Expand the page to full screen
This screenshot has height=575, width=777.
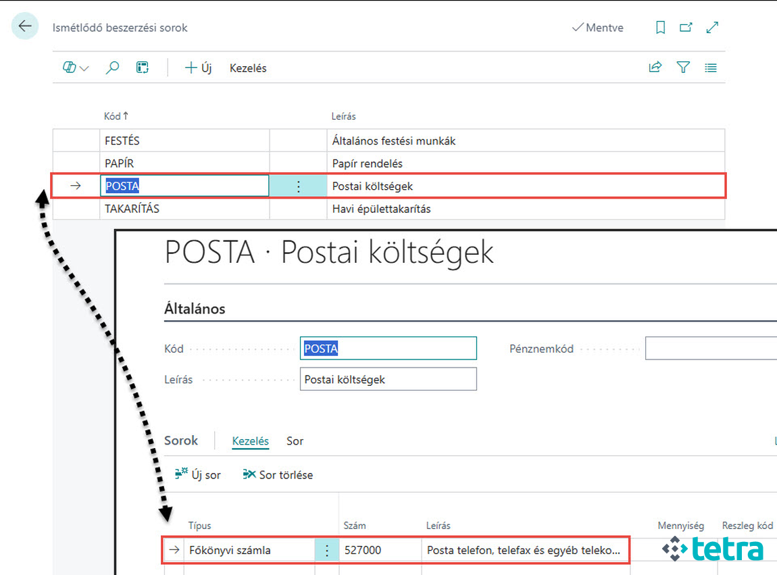pos(712,27)
